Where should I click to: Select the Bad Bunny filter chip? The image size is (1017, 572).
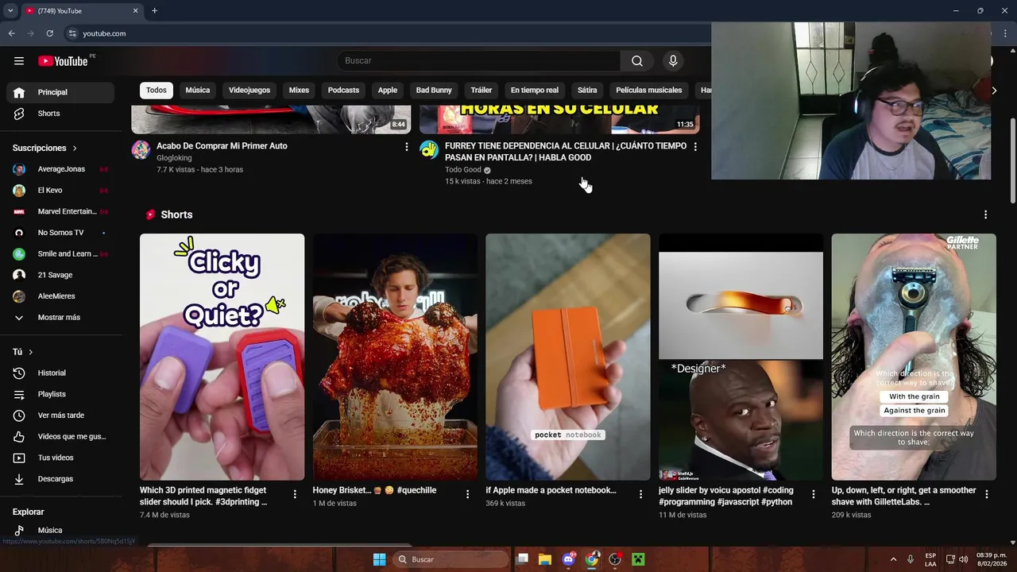coord(434,91)
